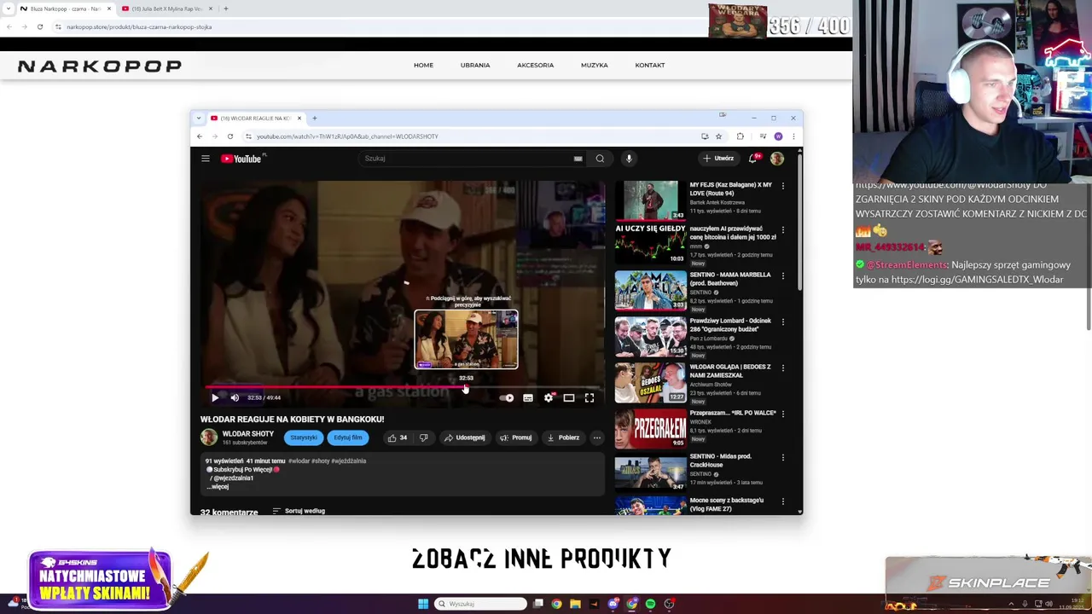Screen dimensions: 1092x614
Task: Click the YouTube page vertical scrollbar
Action: click(x=799, y=222)
